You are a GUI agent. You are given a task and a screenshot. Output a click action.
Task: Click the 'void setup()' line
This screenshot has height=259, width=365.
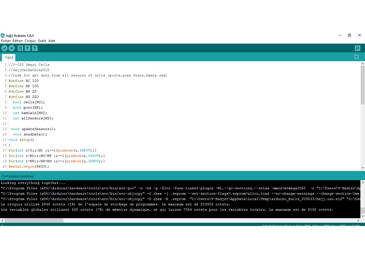click(x=21, y=139)
